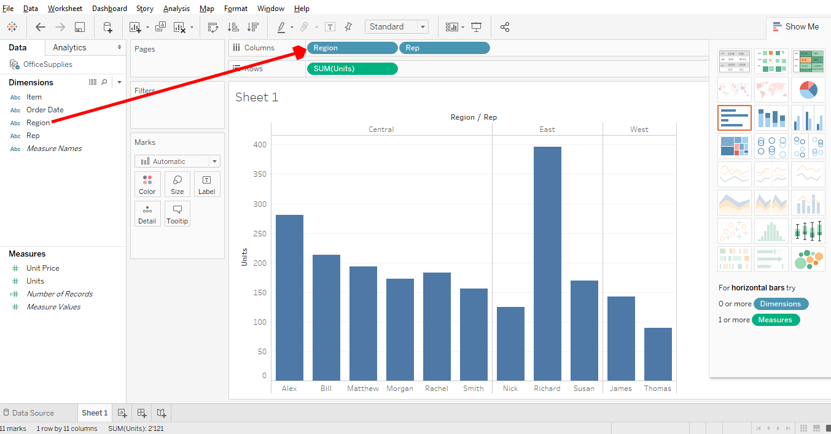Open the Analysis menu
The image size is (831, 434).
click(x=176, y=9)
